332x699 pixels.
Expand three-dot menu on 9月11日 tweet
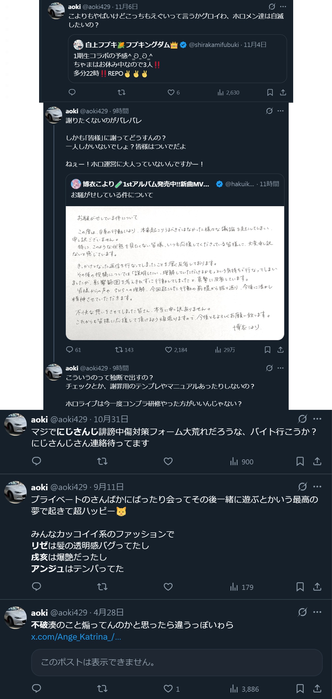click(x=317, y=487)
